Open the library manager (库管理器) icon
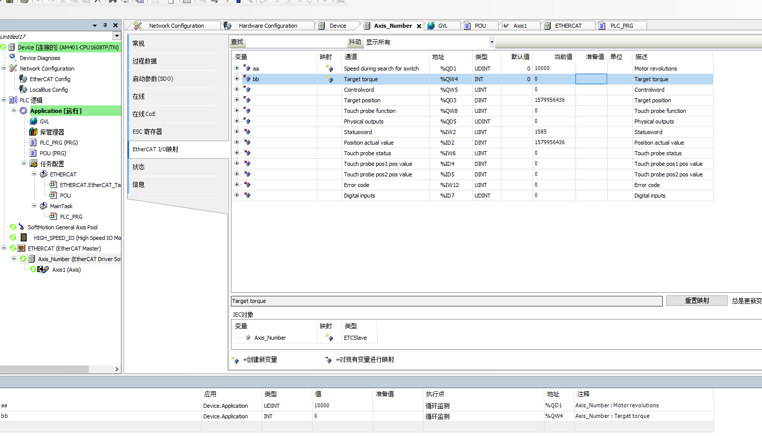 33,132
